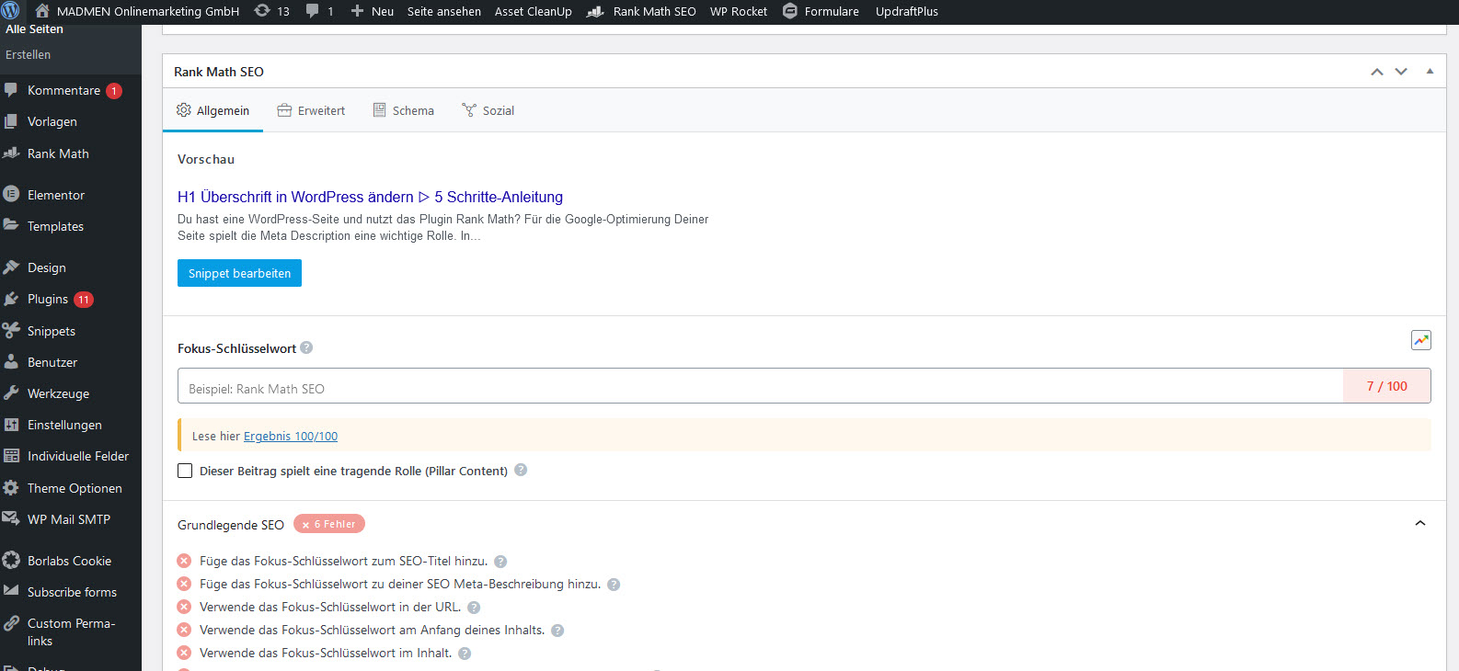Open help icon next to Pillar Content

(521, 470)
